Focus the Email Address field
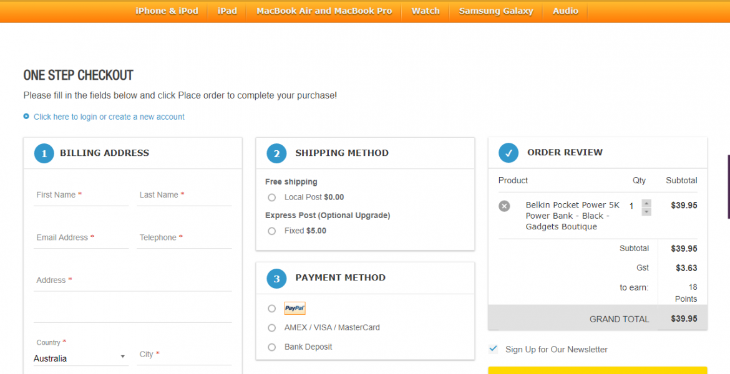This screenshot has height=374, width=730. (80, 238)
